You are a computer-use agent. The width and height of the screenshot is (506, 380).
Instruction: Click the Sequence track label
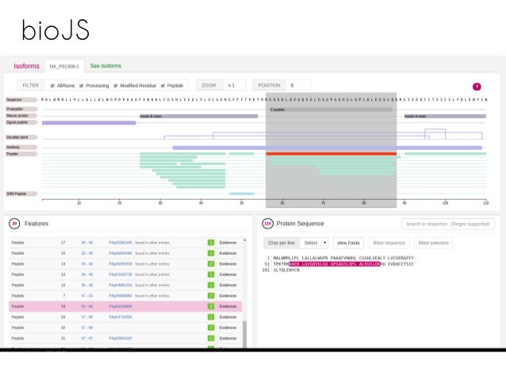[x=21, y=100]
